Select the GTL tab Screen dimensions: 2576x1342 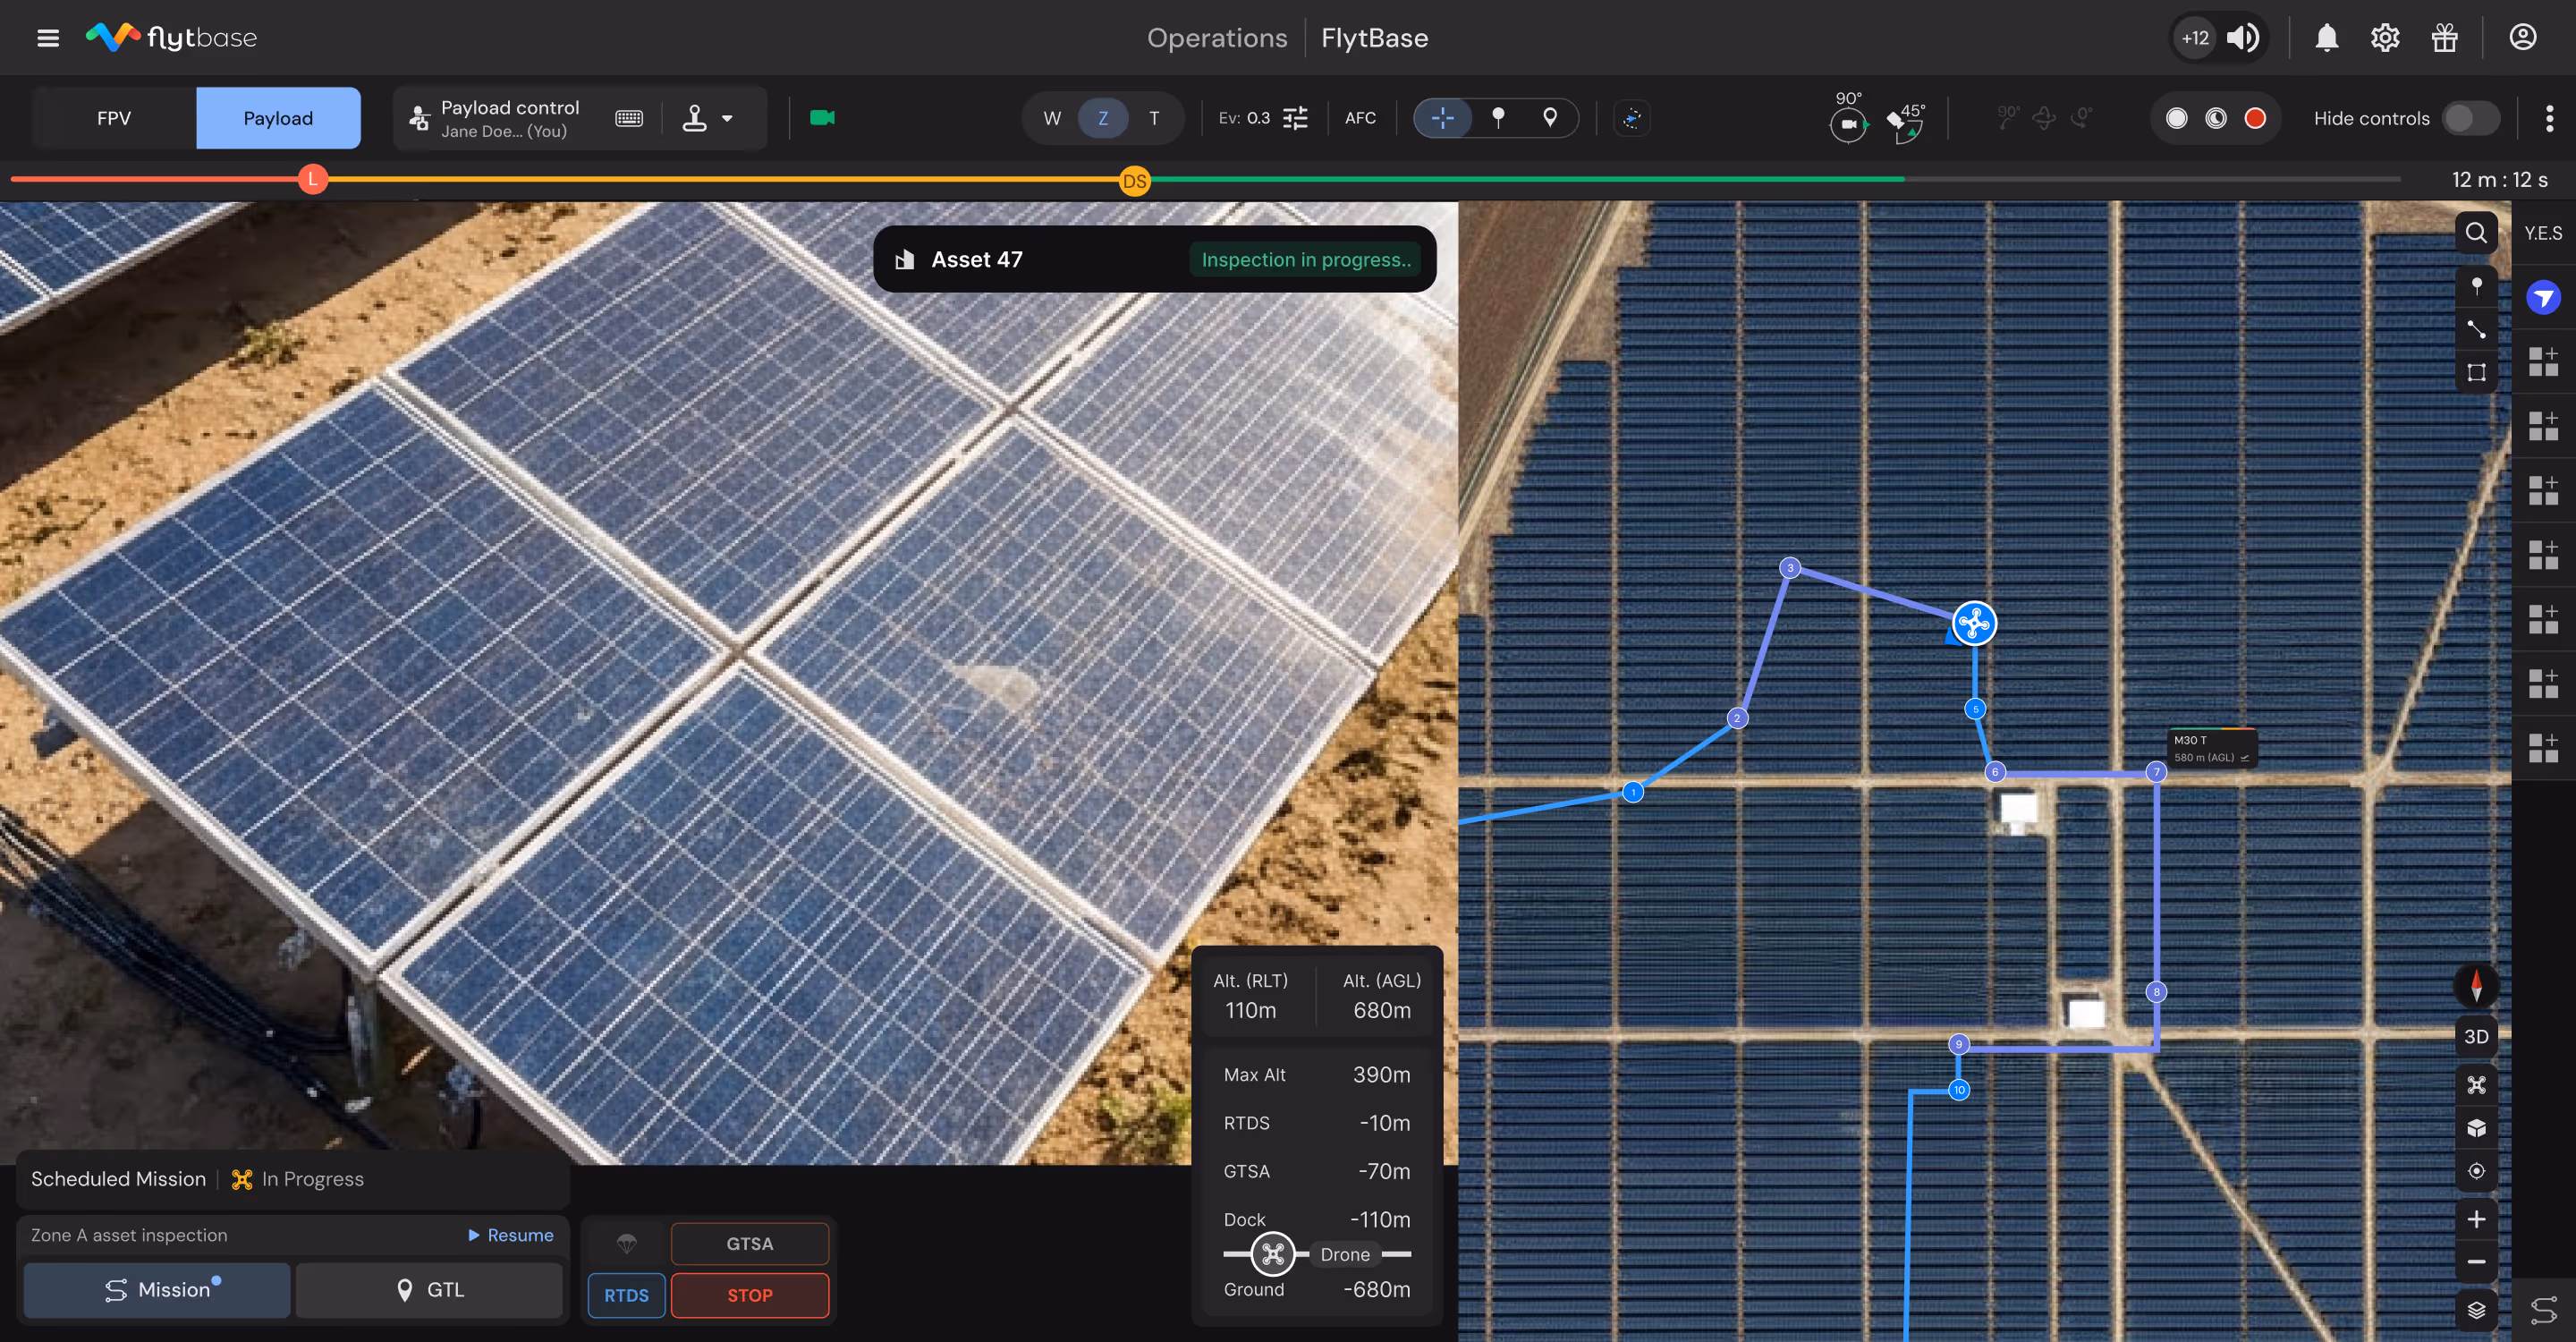pyautogui.click(x=430, y=1289)
